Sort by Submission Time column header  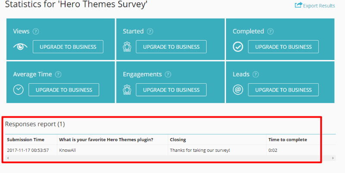pyautogui.click(x=25, y=140)
